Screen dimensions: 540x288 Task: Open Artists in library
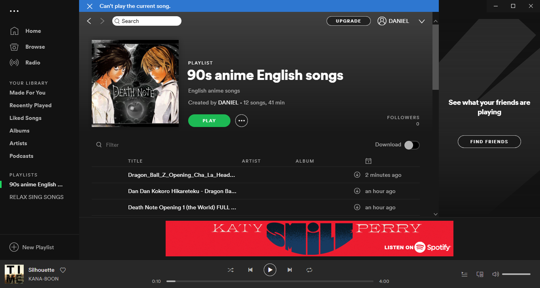point(18,143)
